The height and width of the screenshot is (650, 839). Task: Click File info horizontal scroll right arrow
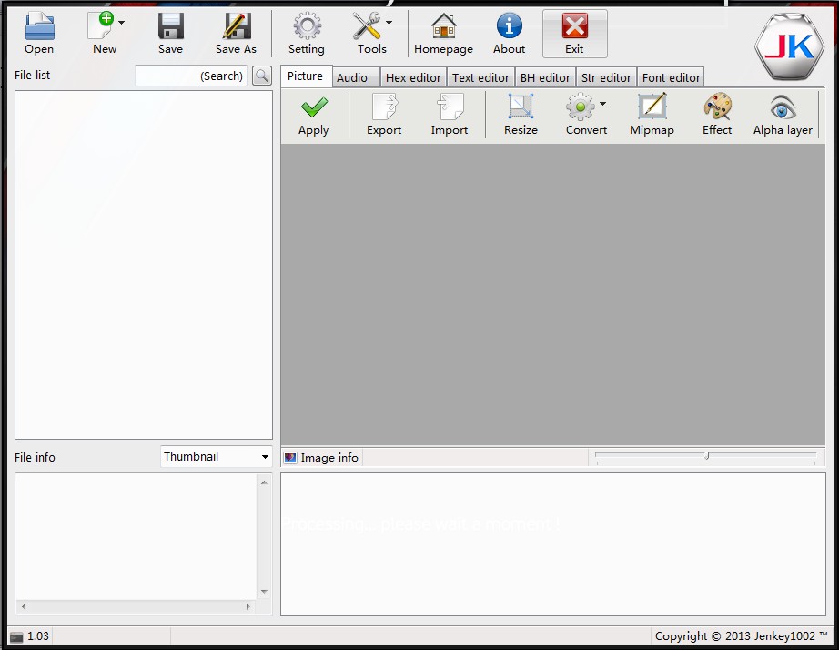click(x=248, y=606)
